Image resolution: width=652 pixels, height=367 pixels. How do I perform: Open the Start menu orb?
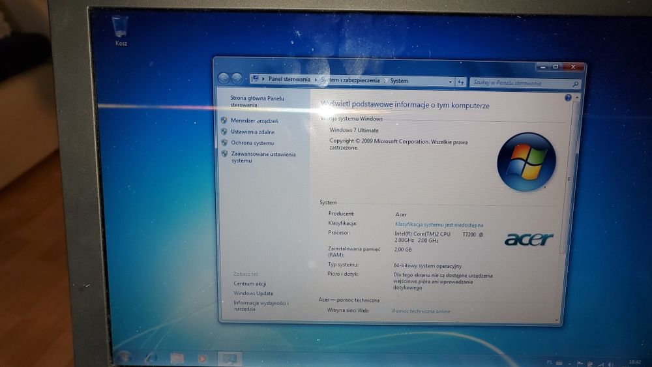coord(124,357)
